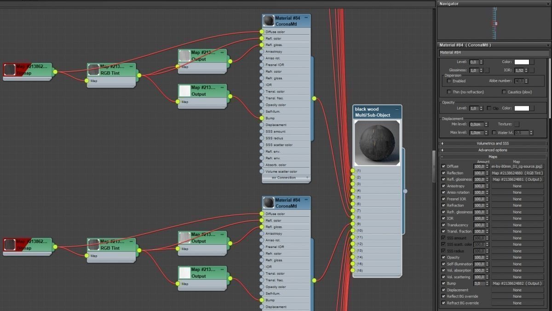Screen dimensions: 552x311
Task: Expand the Advanced options rollout
Action: point(493,150)
